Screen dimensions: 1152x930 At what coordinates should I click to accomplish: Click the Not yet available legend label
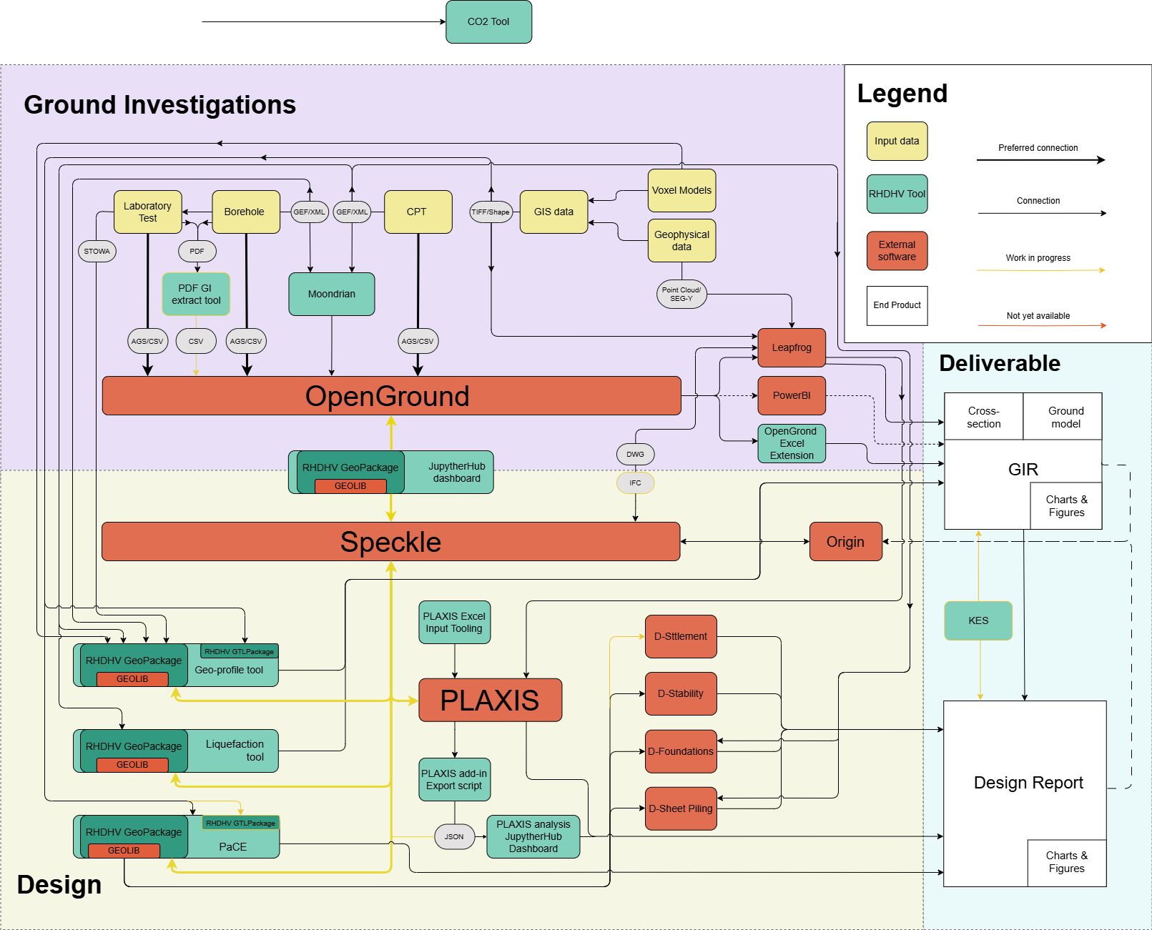pyautogui.click(x=1038, y=316)
